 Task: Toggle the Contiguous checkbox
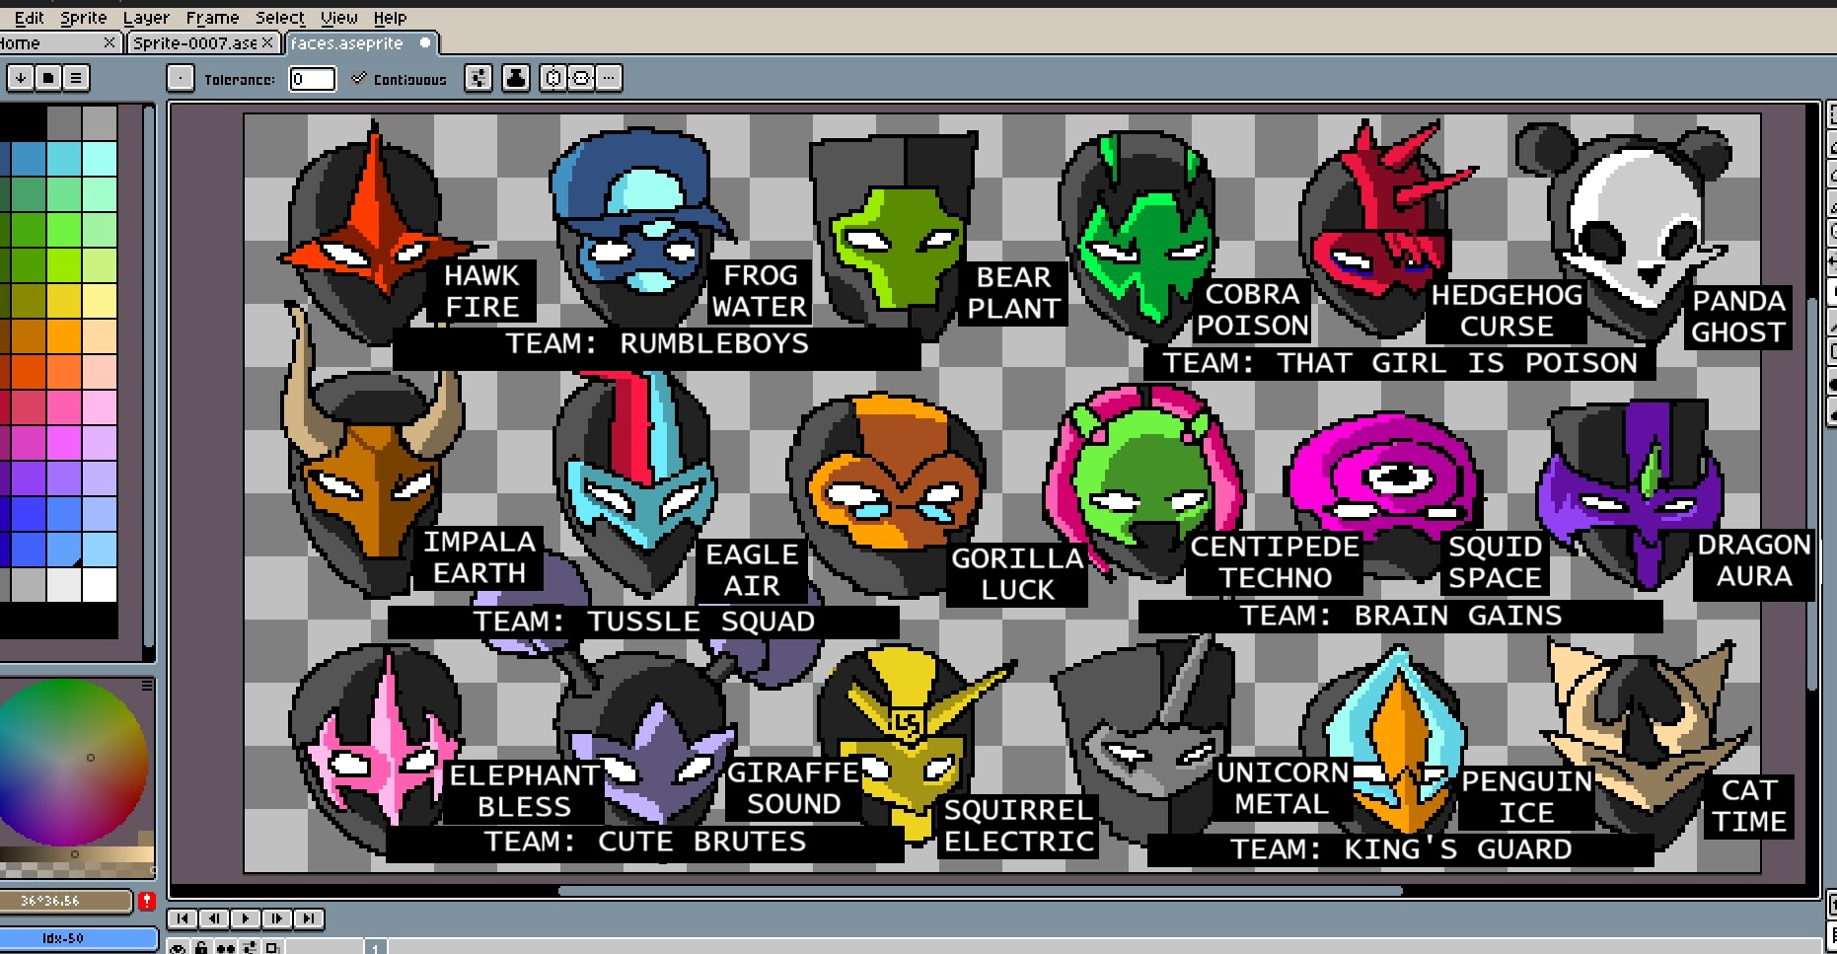coord(359,79)
